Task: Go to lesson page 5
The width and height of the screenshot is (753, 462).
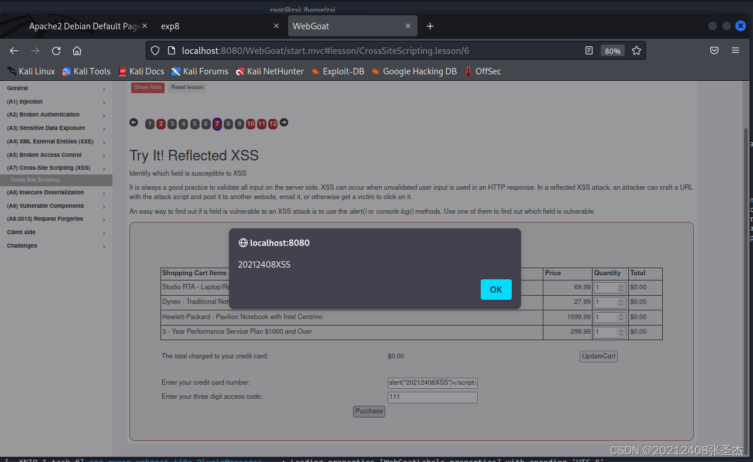Action: click(195, 124)
